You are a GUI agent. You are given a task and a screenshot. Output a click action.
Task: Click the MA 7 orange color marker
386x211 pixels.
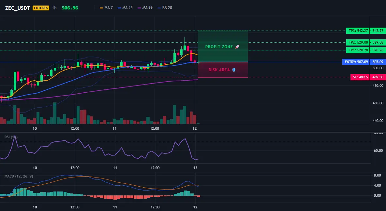tap(101, 8)
